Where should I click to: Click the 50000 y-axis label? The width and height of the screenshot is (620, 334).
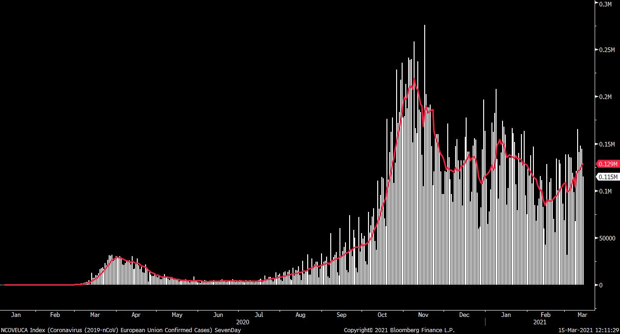(606, 238)
